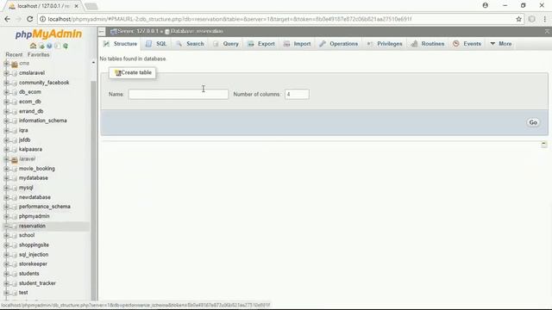Close the localhost browser tab

[76, 6]
